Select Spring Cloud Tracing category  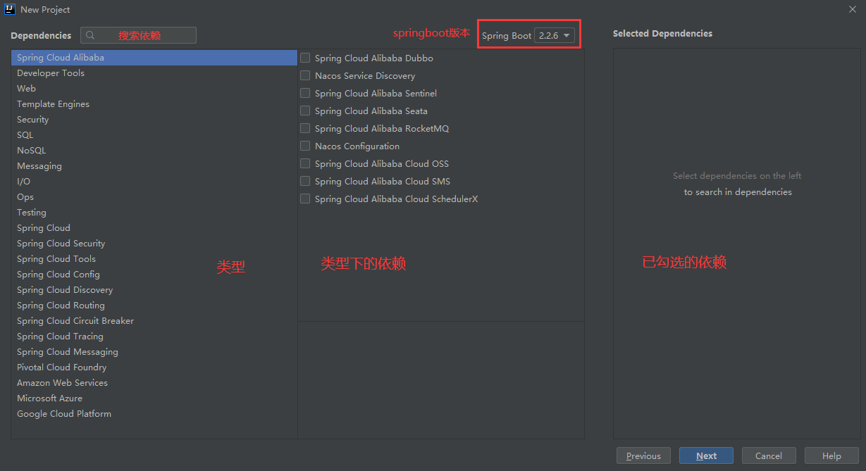point(154,337)
